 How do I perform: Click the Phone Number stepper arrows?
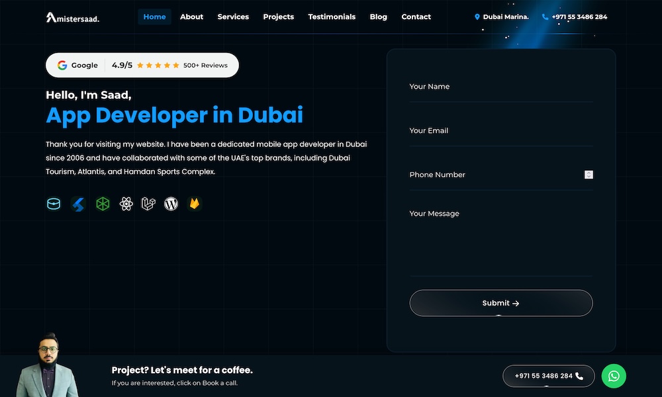pyautogui.click(x=589, y=175)
